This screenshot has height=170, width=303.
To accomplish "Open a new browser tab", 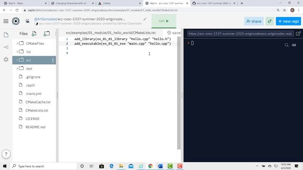I will [x=241, y=3].
